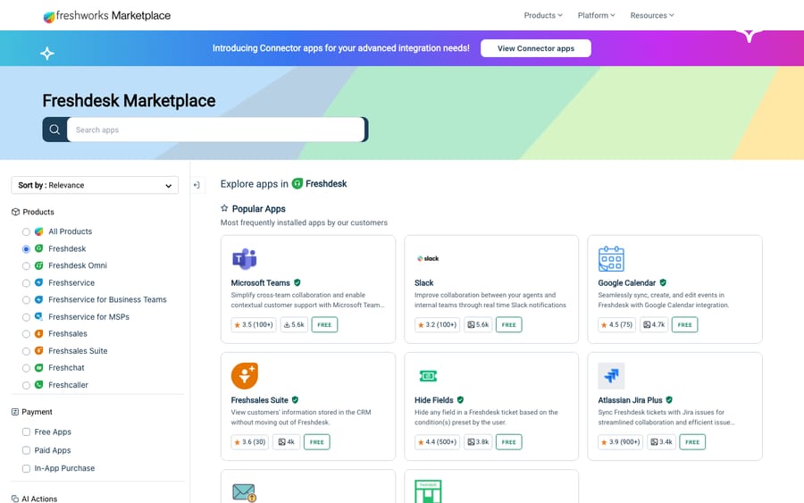804x503 pixels.
Task: Click Google Calendar verified badge
Action: click(x=663, y=282)
